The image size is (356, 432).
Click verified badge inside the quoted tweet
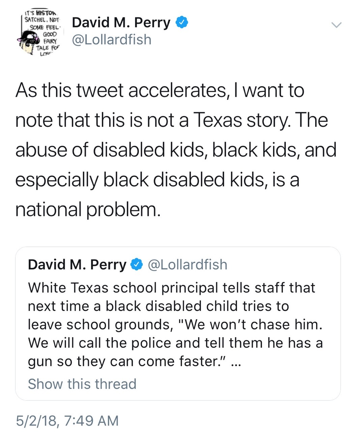point(137,265)
